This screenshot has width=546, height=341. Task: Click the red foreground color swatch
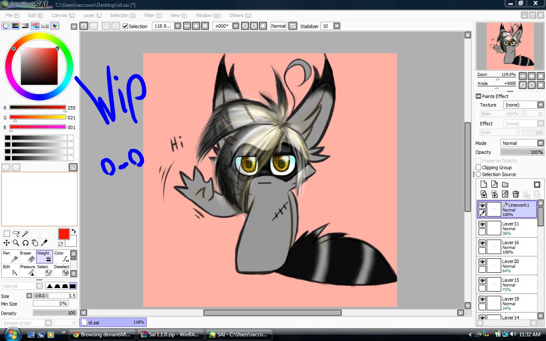[x=64, y=234]
